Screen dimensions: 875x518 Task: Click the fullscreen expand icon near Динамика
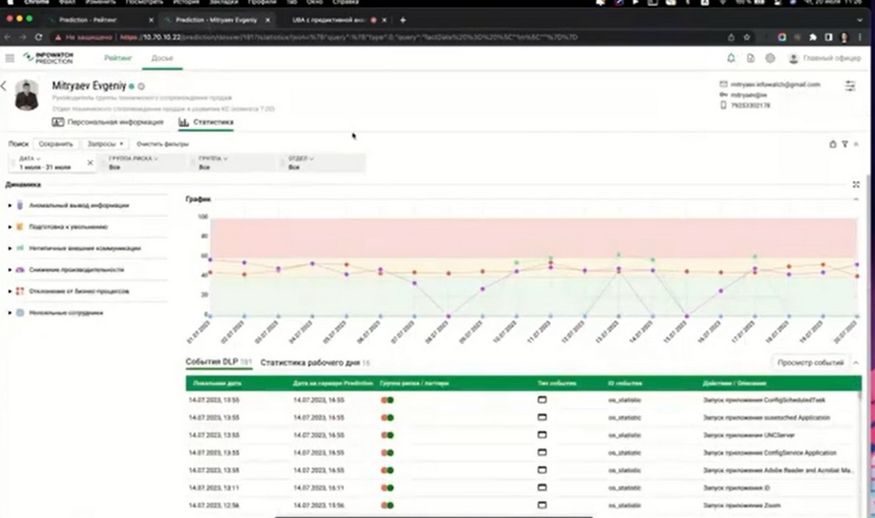[856, 185]
